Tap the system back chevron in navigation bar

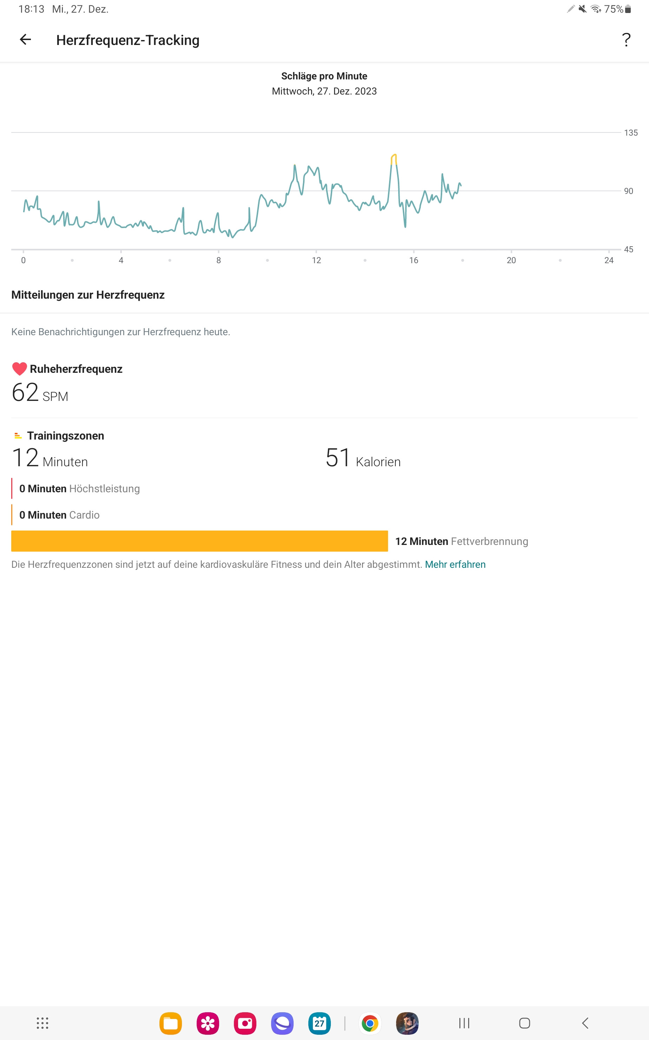point(585,1023)
